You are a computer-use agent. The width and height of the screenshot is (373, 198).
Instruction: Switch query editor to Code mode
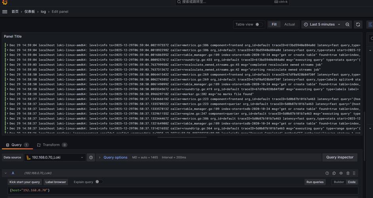pos(352,182)
